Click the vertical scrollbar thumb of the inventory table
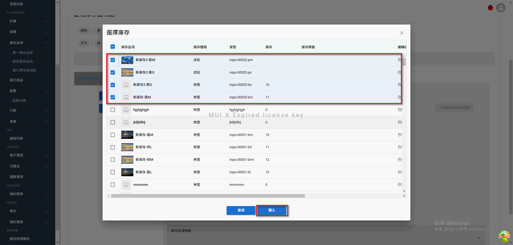The width and height of the screenshot is (513, 245). pyautogui.click(x=404, y=62)
